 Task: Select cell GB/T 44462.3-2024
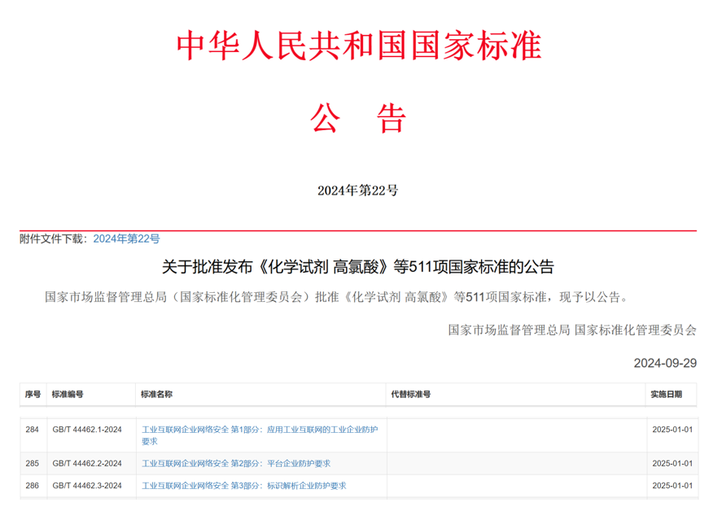point(87,486)
